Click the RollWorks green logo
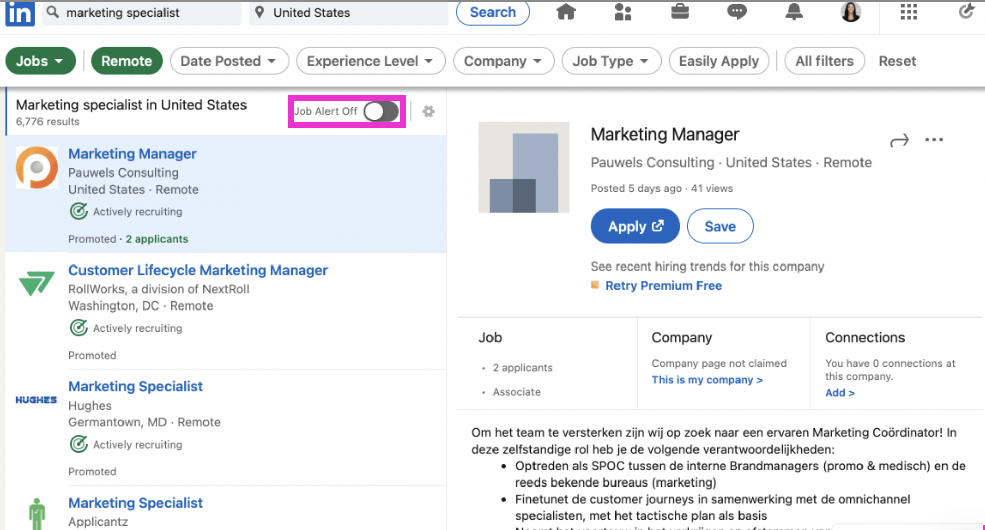The width and height of the screenshot is (985, 530). tap(36, 283)
